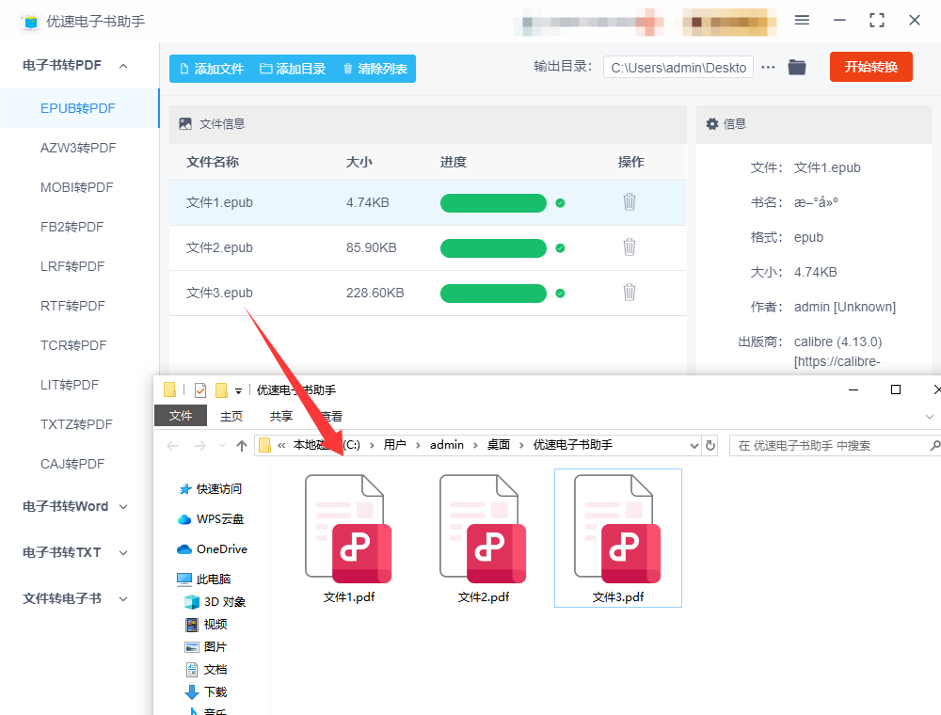Select 3D 对象 in navigation pane
The image size is (941, 715).
(215, 602)
